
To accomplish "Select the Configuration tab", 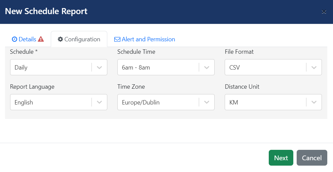I will click(x=79, y=39).
